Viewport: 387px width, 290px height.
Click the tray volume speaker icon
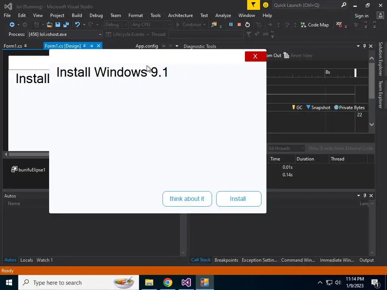tap(338, 282)
